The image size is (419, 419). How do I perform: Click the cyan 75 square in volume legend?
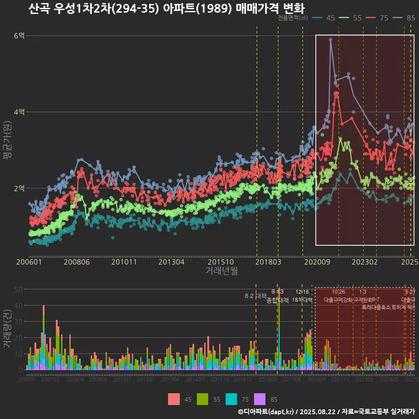(x=231, y=399)
